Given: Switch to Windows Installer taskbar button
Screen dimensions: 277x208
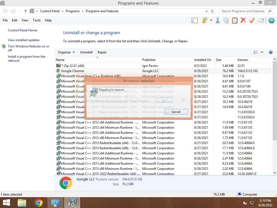Looking at the screenshot, I should coord(72,203).
